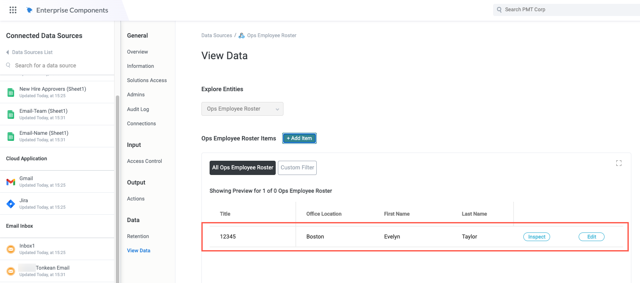Open the Access Control menu item
This screenshot has height=283, width=640.
click(144, 161)
